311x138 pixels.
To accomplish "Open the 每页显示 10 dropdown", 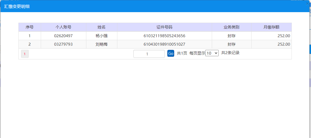I will pyautogui.click(x=212, y=53).
